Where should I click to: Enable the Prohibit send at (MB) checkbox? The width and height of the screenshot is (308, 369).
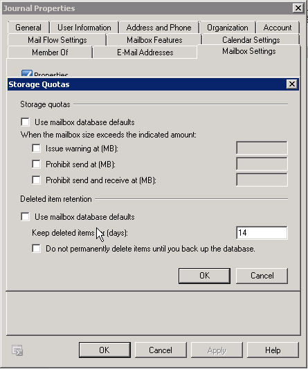[36, 164]
